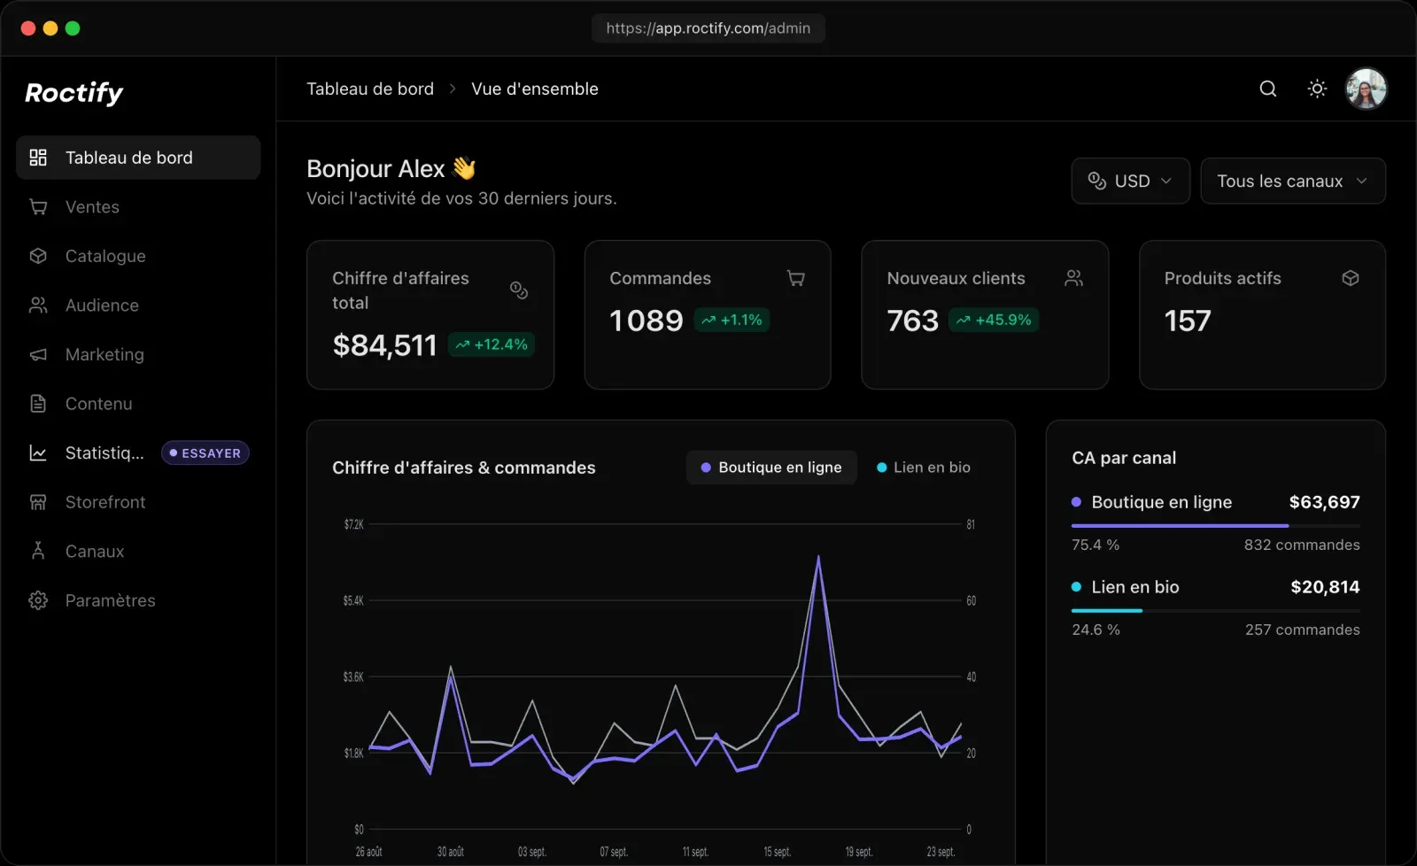This screenshot has width=1417, height=866.
Task: Click the +1.1% orders trend badge
Action: click(732, 320)
